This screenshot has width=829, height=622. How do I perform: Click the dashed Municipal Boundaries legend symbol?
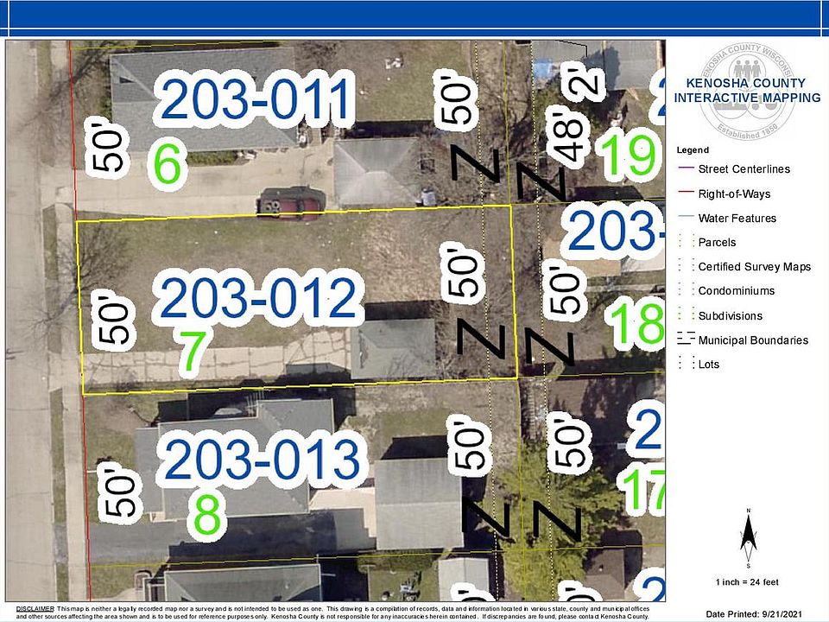click(x=687, y=339)
